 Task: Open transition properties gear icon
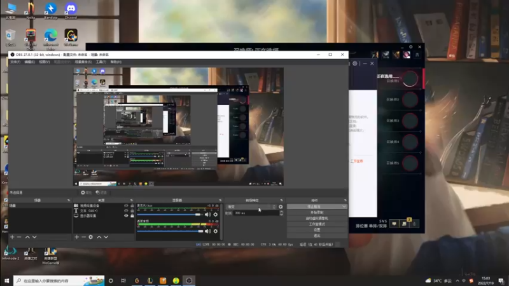pyautogui.click(x=281, y=207)
